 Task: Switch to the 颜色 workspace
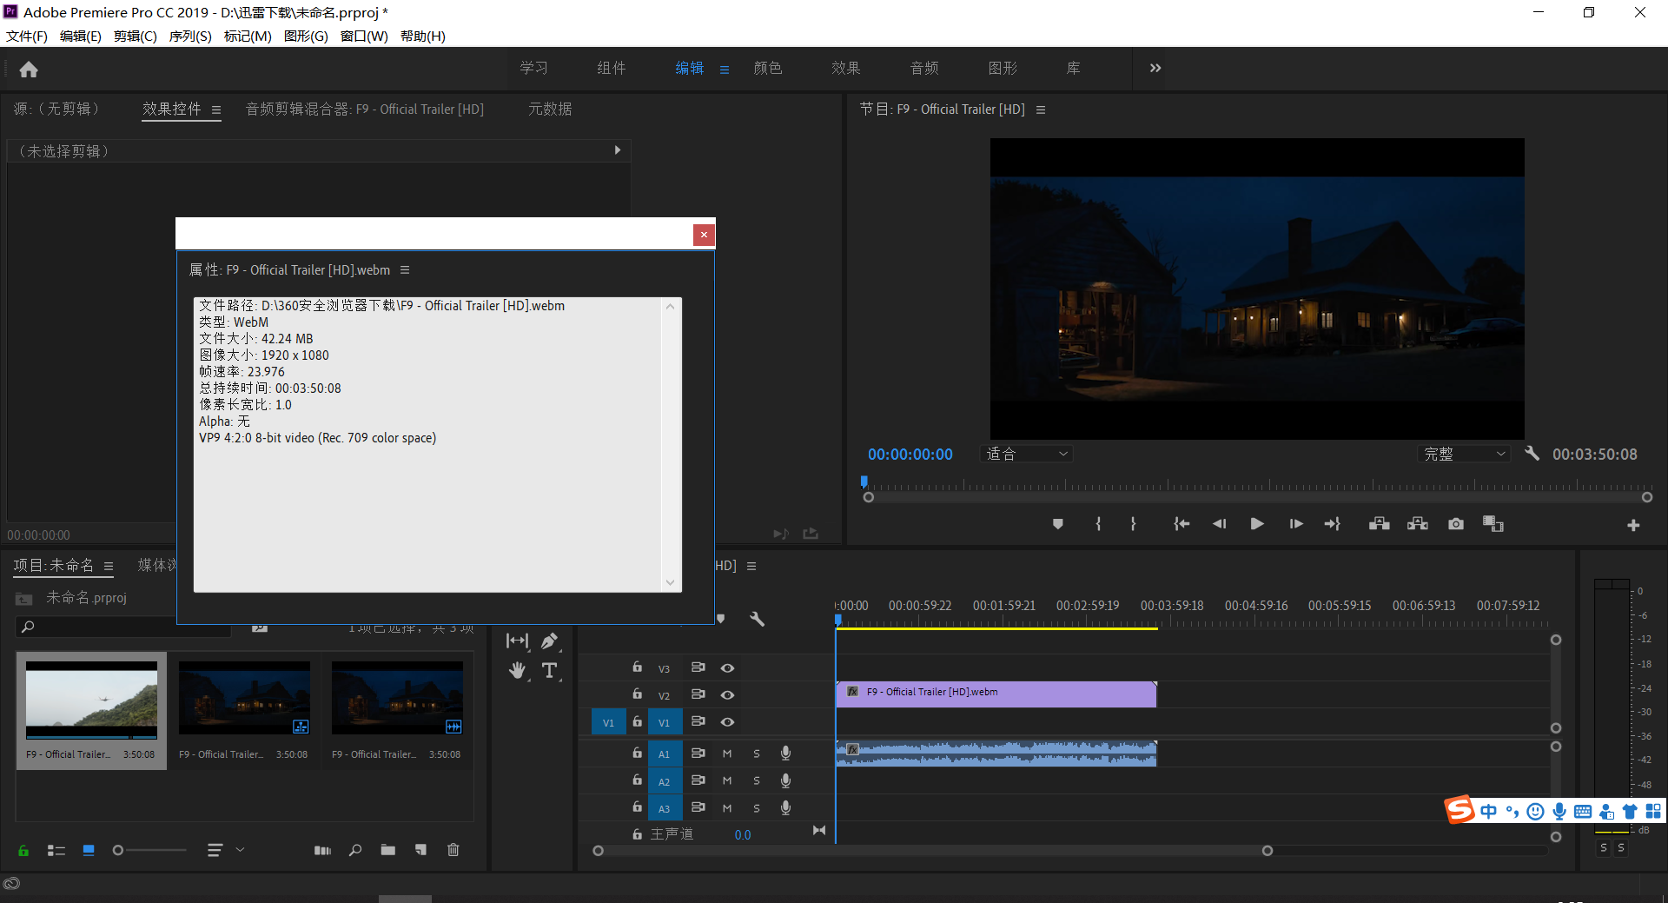coord(767,69)
